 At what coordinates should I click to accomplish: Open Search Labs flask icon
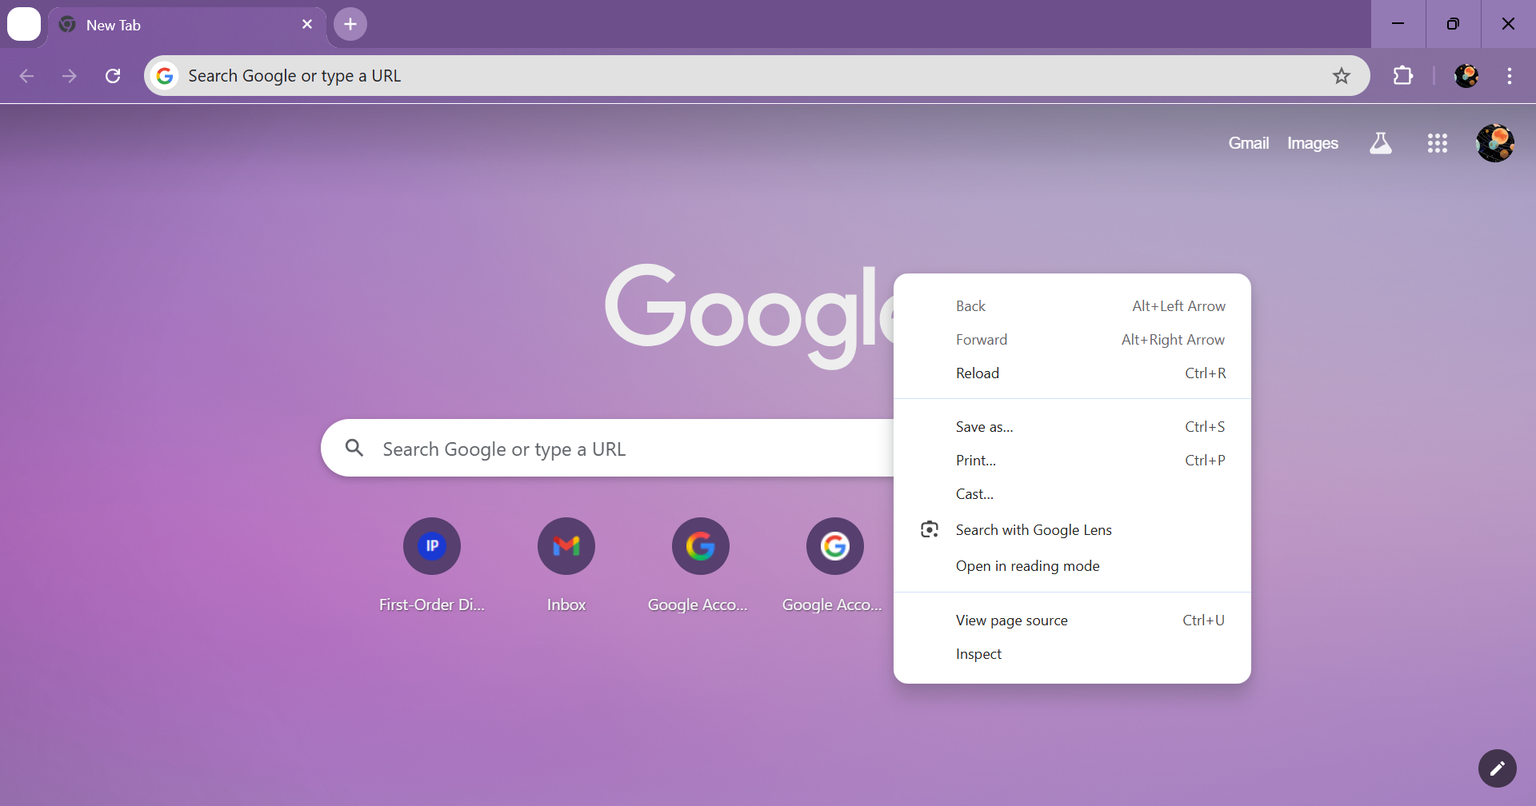1381,143
